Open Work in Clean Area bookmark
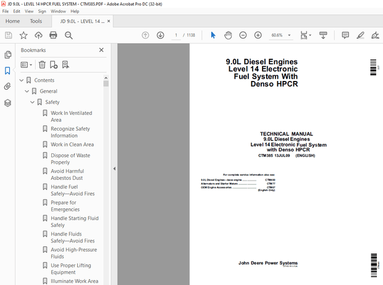383x285 pixels. click(x=72, y=145)
